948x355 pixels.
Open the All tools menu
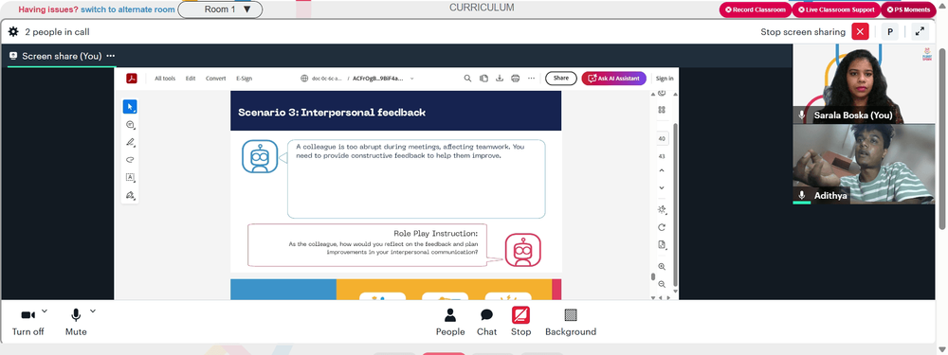point(165,79)
